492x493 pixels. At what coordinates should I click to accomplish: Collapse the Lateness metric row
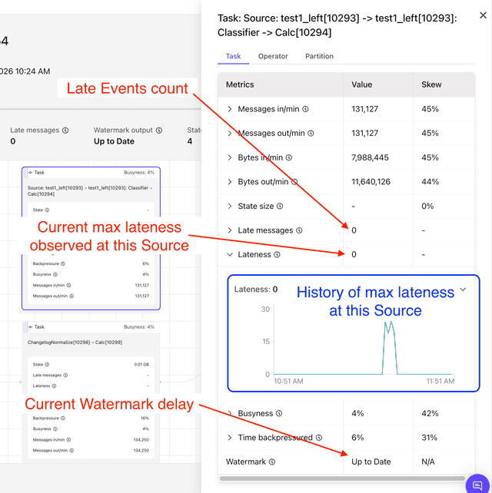(x=230, y=255)
